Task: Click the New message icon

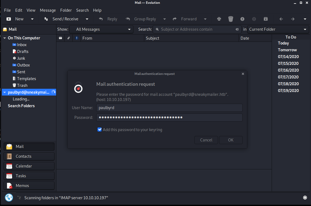Action: pos(8,19)
